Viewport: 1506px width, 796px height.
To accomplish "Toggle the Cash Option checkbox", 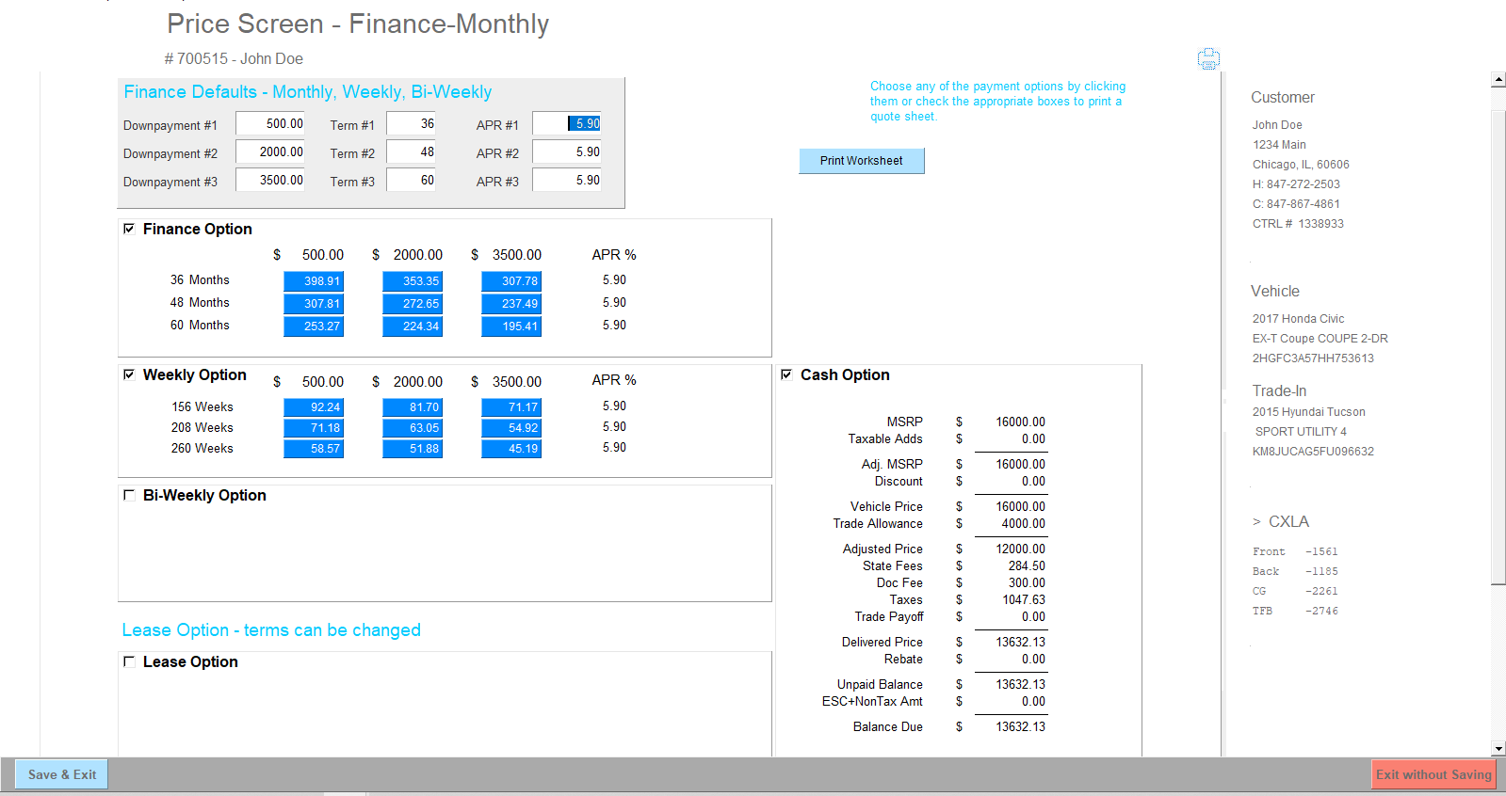I will 786,374.
